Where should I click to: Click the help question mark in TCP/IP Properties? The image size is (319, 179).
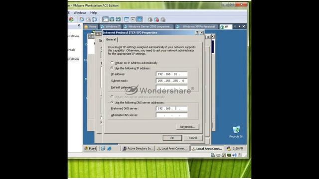[x=197, y=32]
